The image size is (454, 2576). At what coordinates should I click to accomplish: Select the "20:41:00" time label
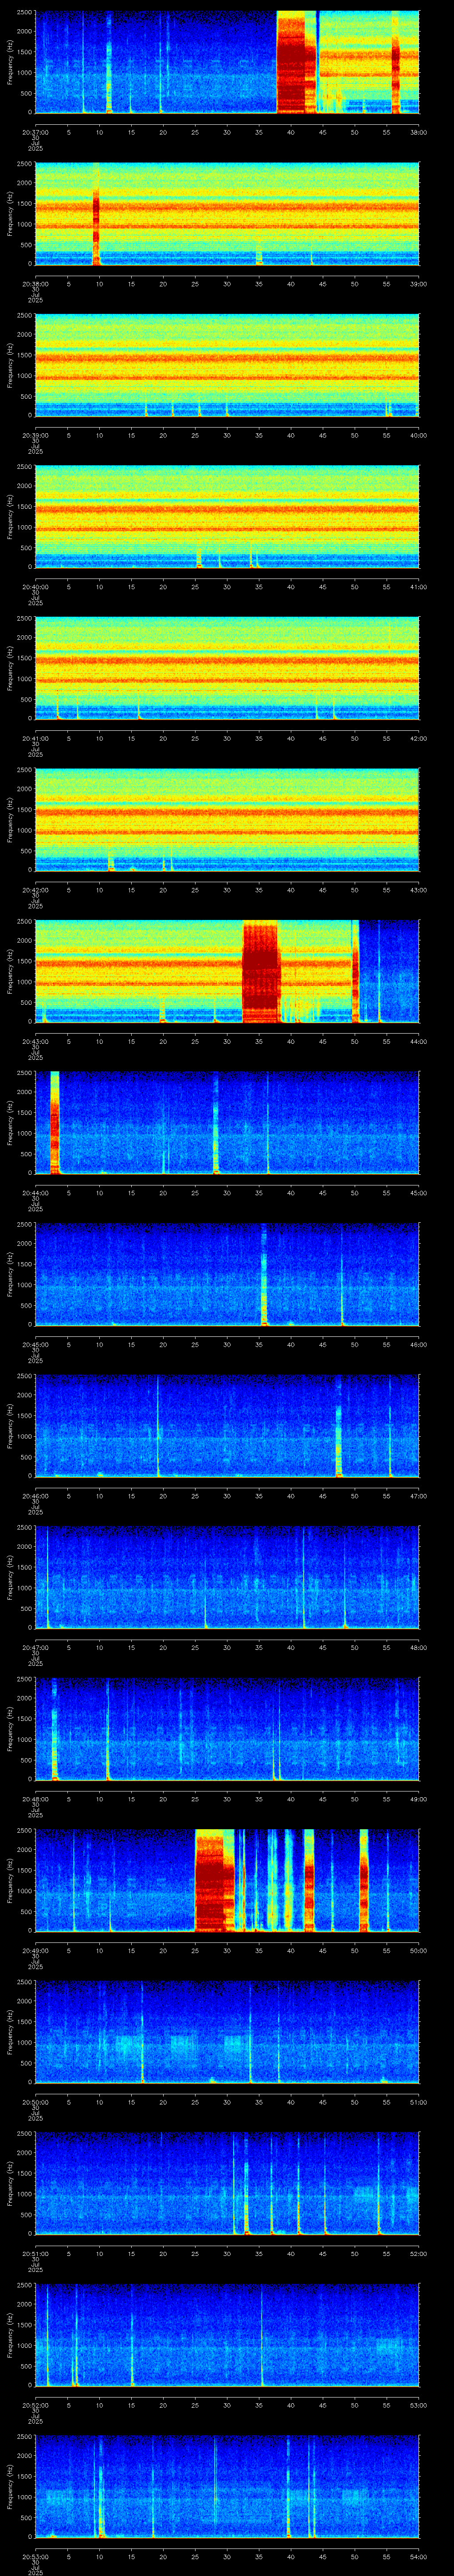[35, 738]
